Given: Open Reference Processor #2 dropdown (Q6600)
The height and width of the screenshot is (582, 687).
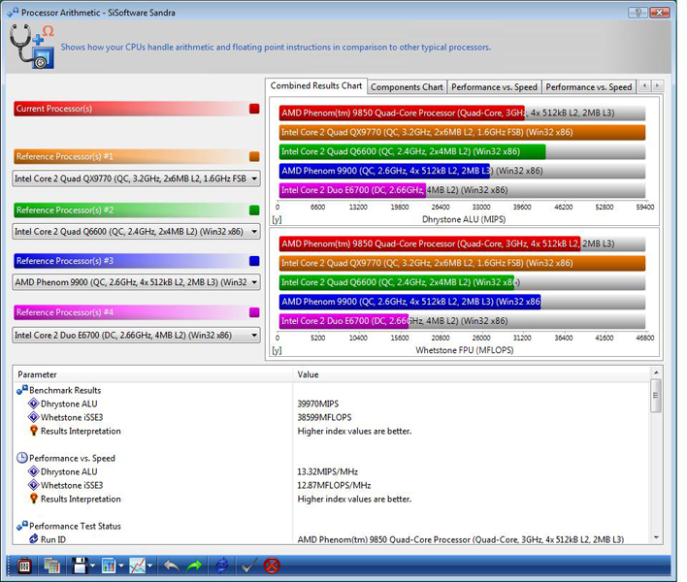Looking at the screenshot, I should pos(136,232).
